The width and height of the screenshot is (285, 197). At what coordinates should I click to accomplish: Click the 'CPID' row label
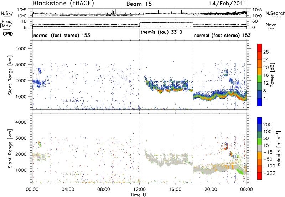click(8, 34)
